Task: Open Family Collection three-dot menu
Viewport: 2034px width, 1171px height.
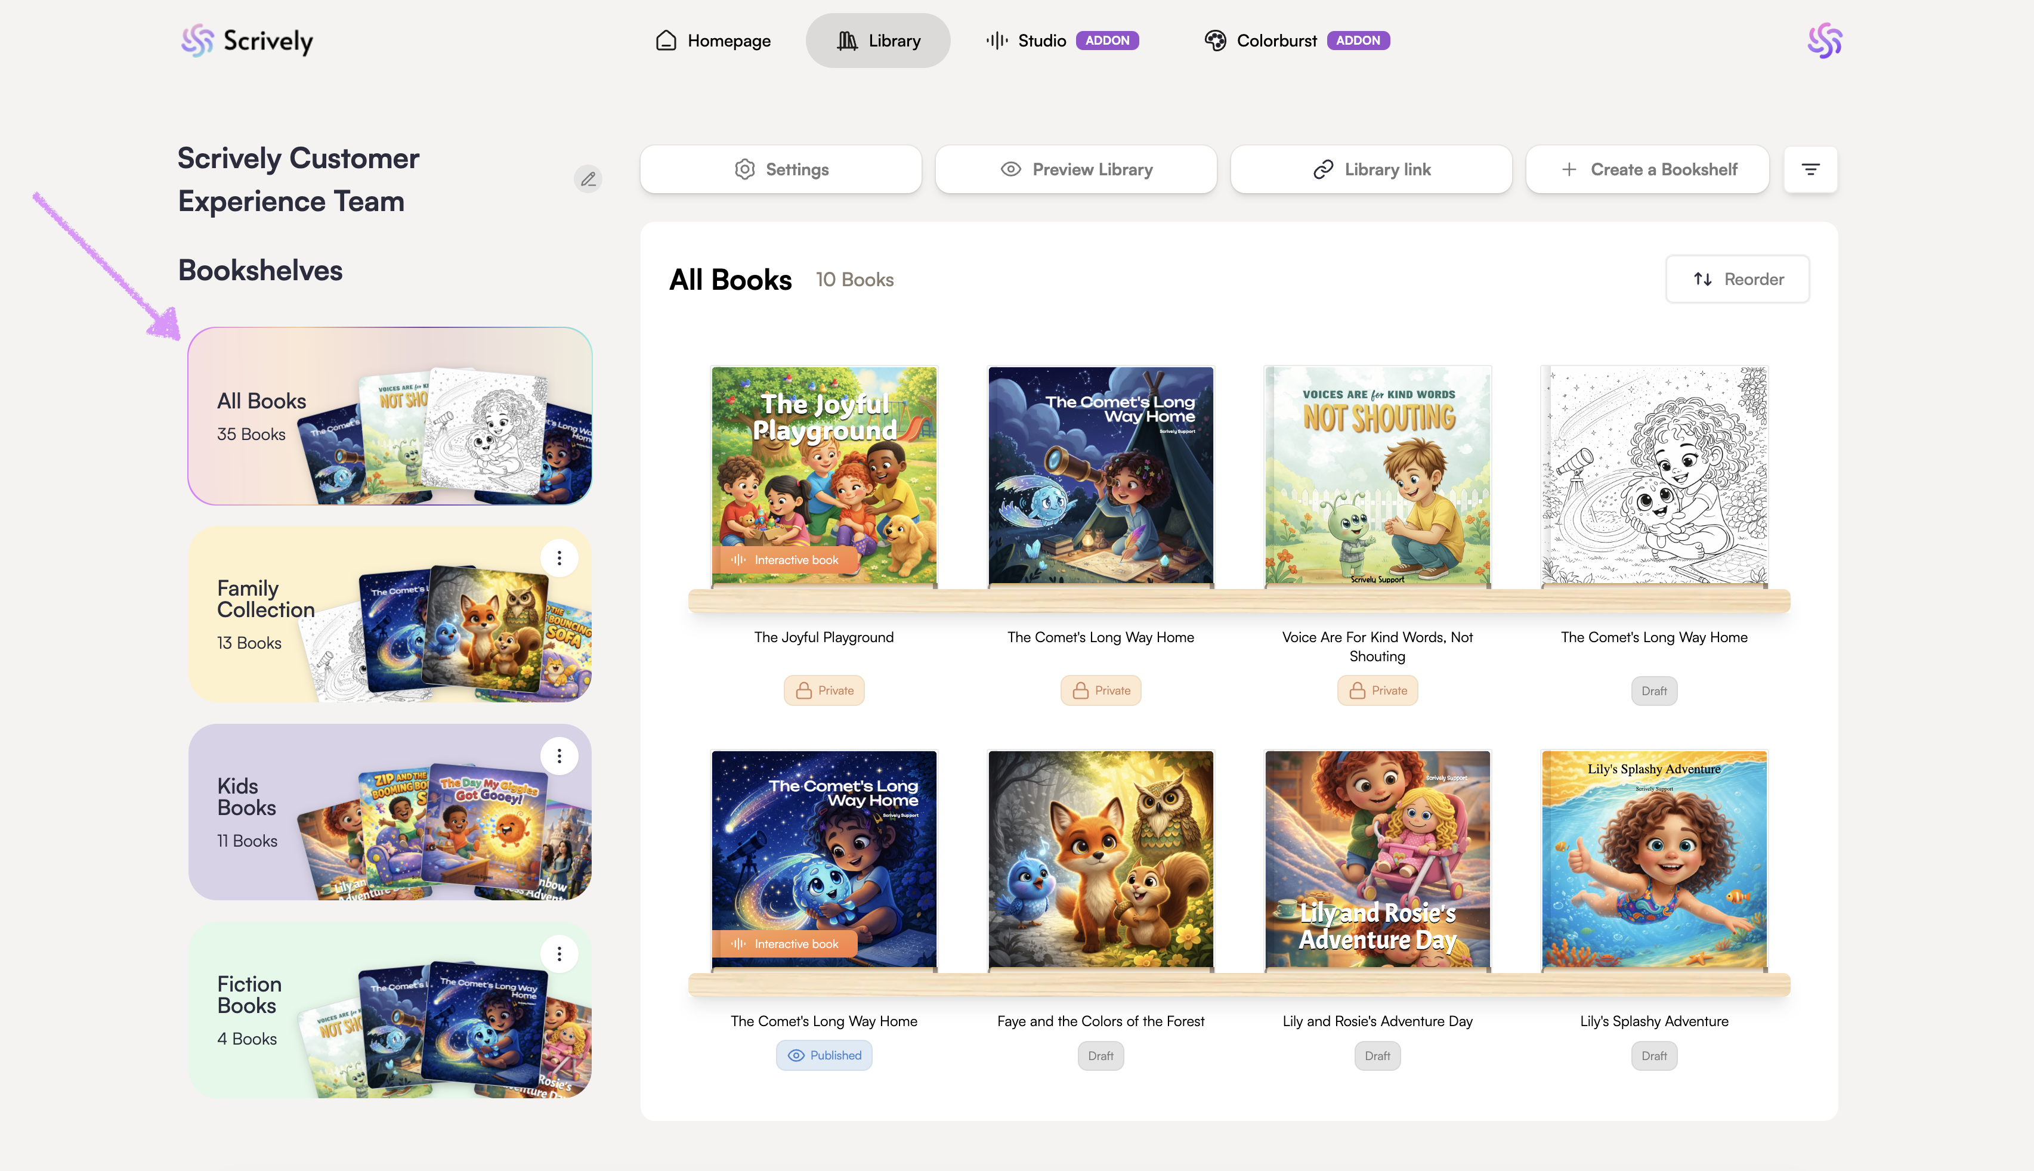Action: click(559, 558)
